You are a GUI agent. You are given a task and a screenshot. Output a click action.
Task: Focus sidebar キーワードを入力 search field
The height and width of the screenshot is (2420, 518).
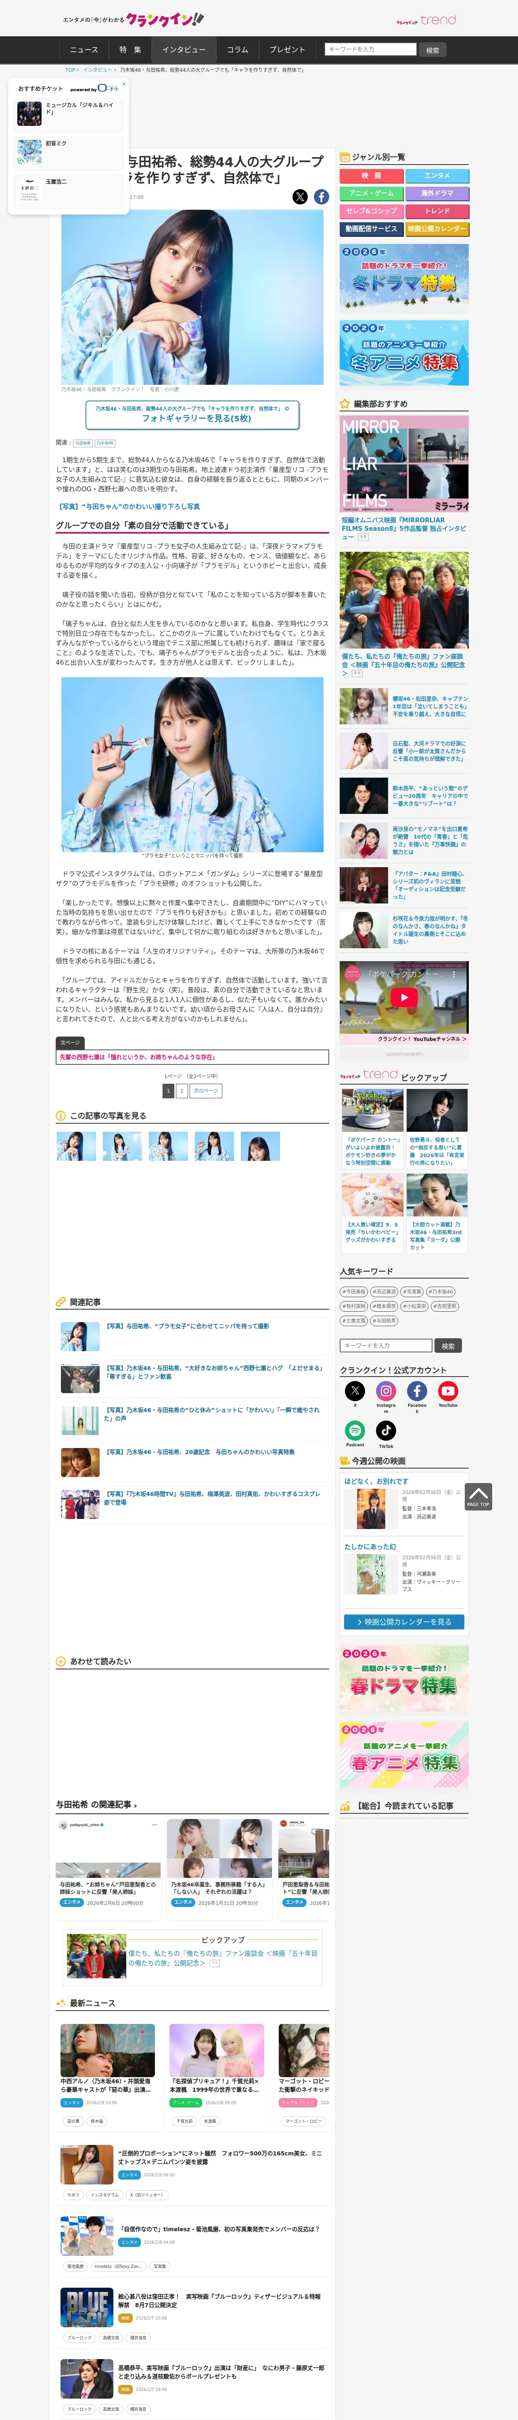386,1345
